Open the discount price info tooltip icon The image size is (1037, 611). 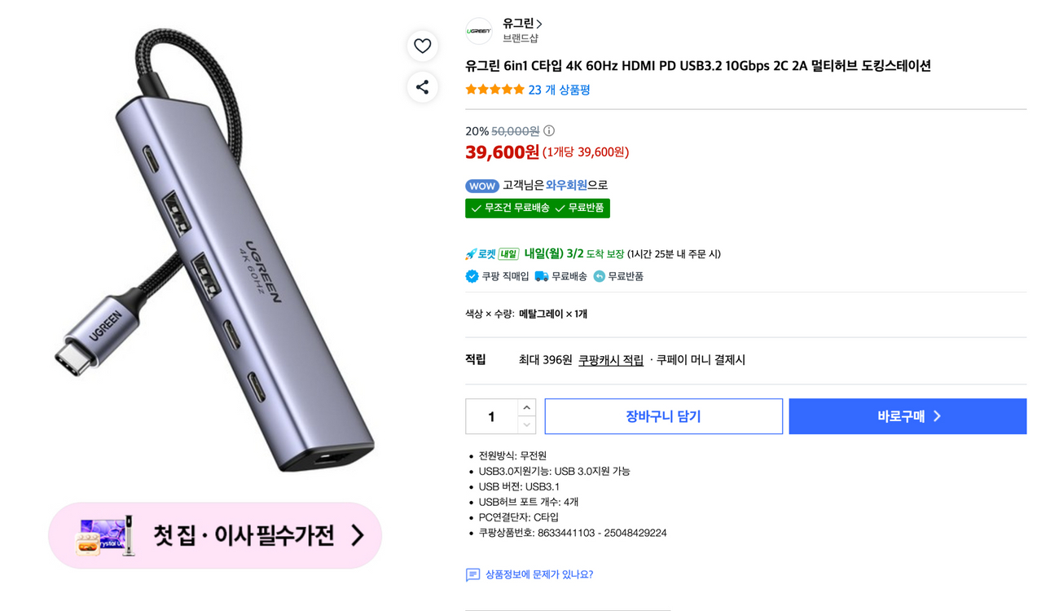click(x=549, y=130)
